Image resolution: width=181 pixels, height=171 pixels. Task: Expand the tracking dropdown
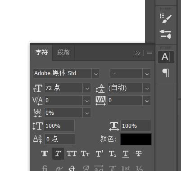tap(147, 100)
